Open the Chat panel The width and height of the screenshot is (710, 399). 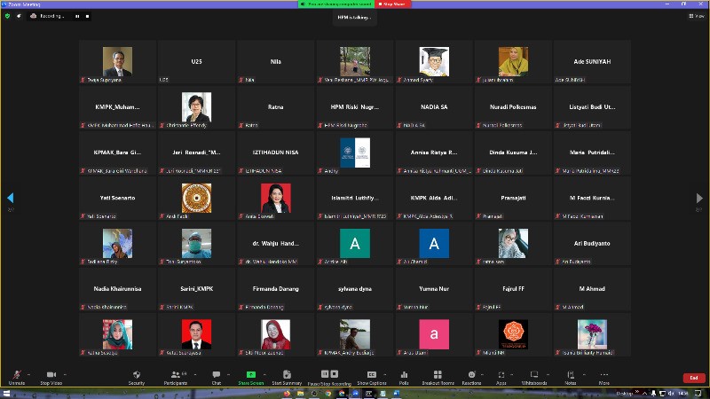click(x=217, y=375)
